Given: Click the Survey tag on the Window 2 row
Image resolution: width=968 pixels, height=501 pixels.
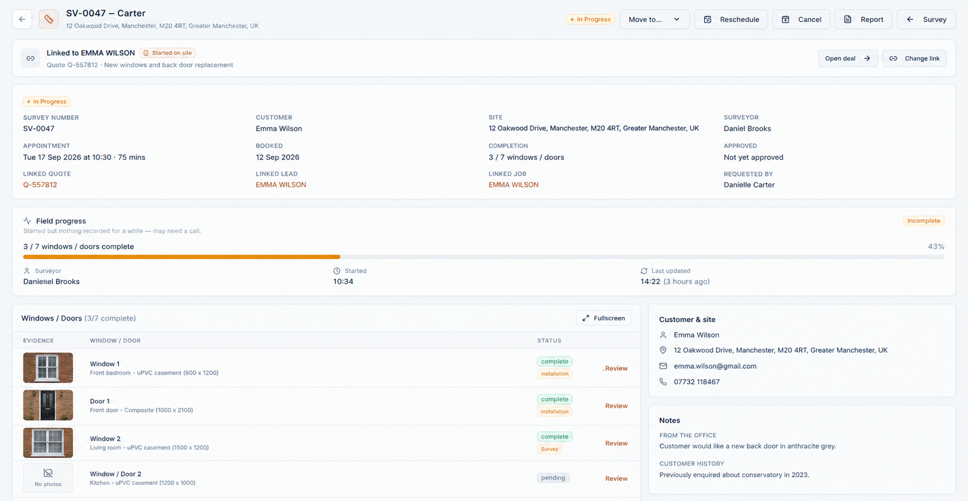Looking at the screenshot, I should point(549,449).
